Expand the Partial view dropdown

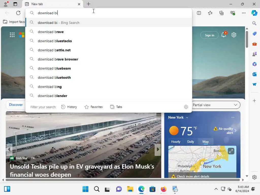(216, 105)
